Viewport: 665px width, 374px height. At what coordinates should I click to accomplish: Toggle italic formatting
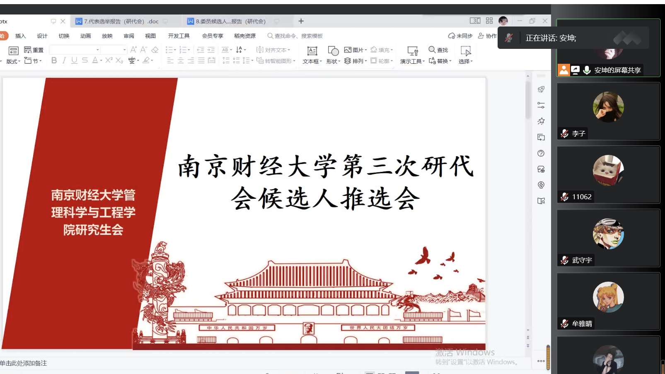[64, 60]
